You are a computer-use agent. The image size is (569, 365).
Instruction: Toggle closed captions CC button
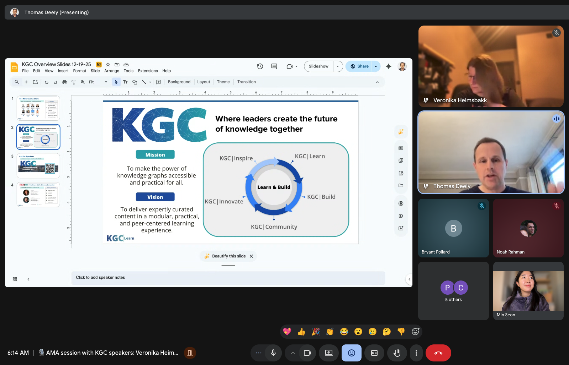tap(374, 353)
